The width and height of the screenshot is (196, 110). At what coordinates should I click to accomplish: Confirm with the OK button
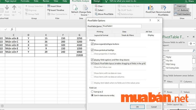[137, 107]
